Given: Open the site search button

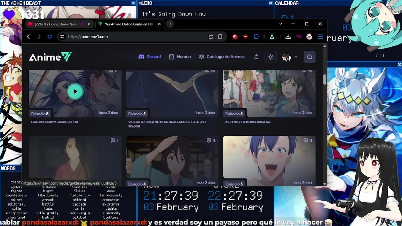Looking at the screenshot, I should coord(309,57).
